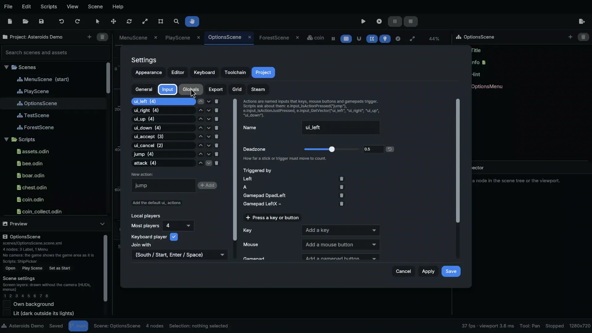Open the Keyboard settings tab
The image size is (592, 333).
point(204,72)
